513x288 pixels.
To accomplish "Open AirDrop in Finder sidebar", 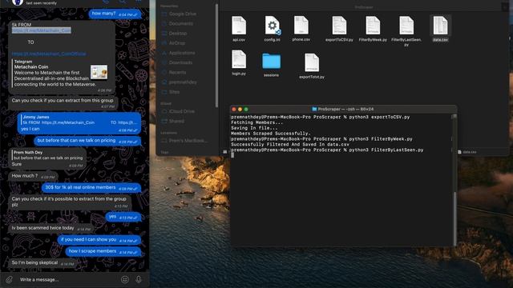I will click(x=173, y=43).
